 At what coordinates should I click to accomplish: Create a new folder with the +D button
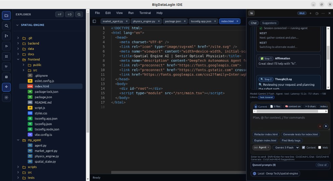70,14
